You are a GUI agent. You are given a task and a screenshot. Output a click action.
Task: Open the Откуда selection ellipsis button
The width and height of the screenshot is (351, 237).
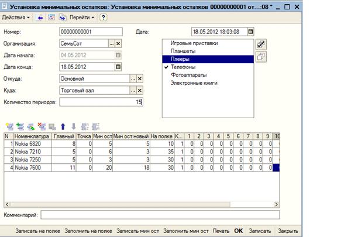point(133,78)
